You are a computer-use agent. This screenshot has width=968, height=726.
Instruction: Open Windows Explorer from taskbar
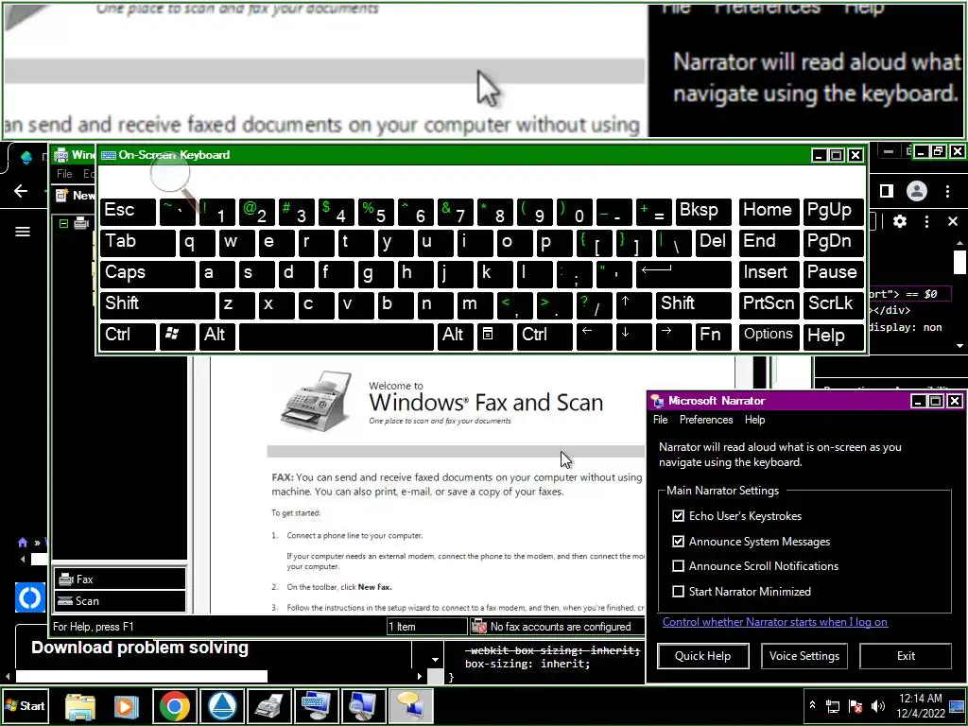click(80, 706)
